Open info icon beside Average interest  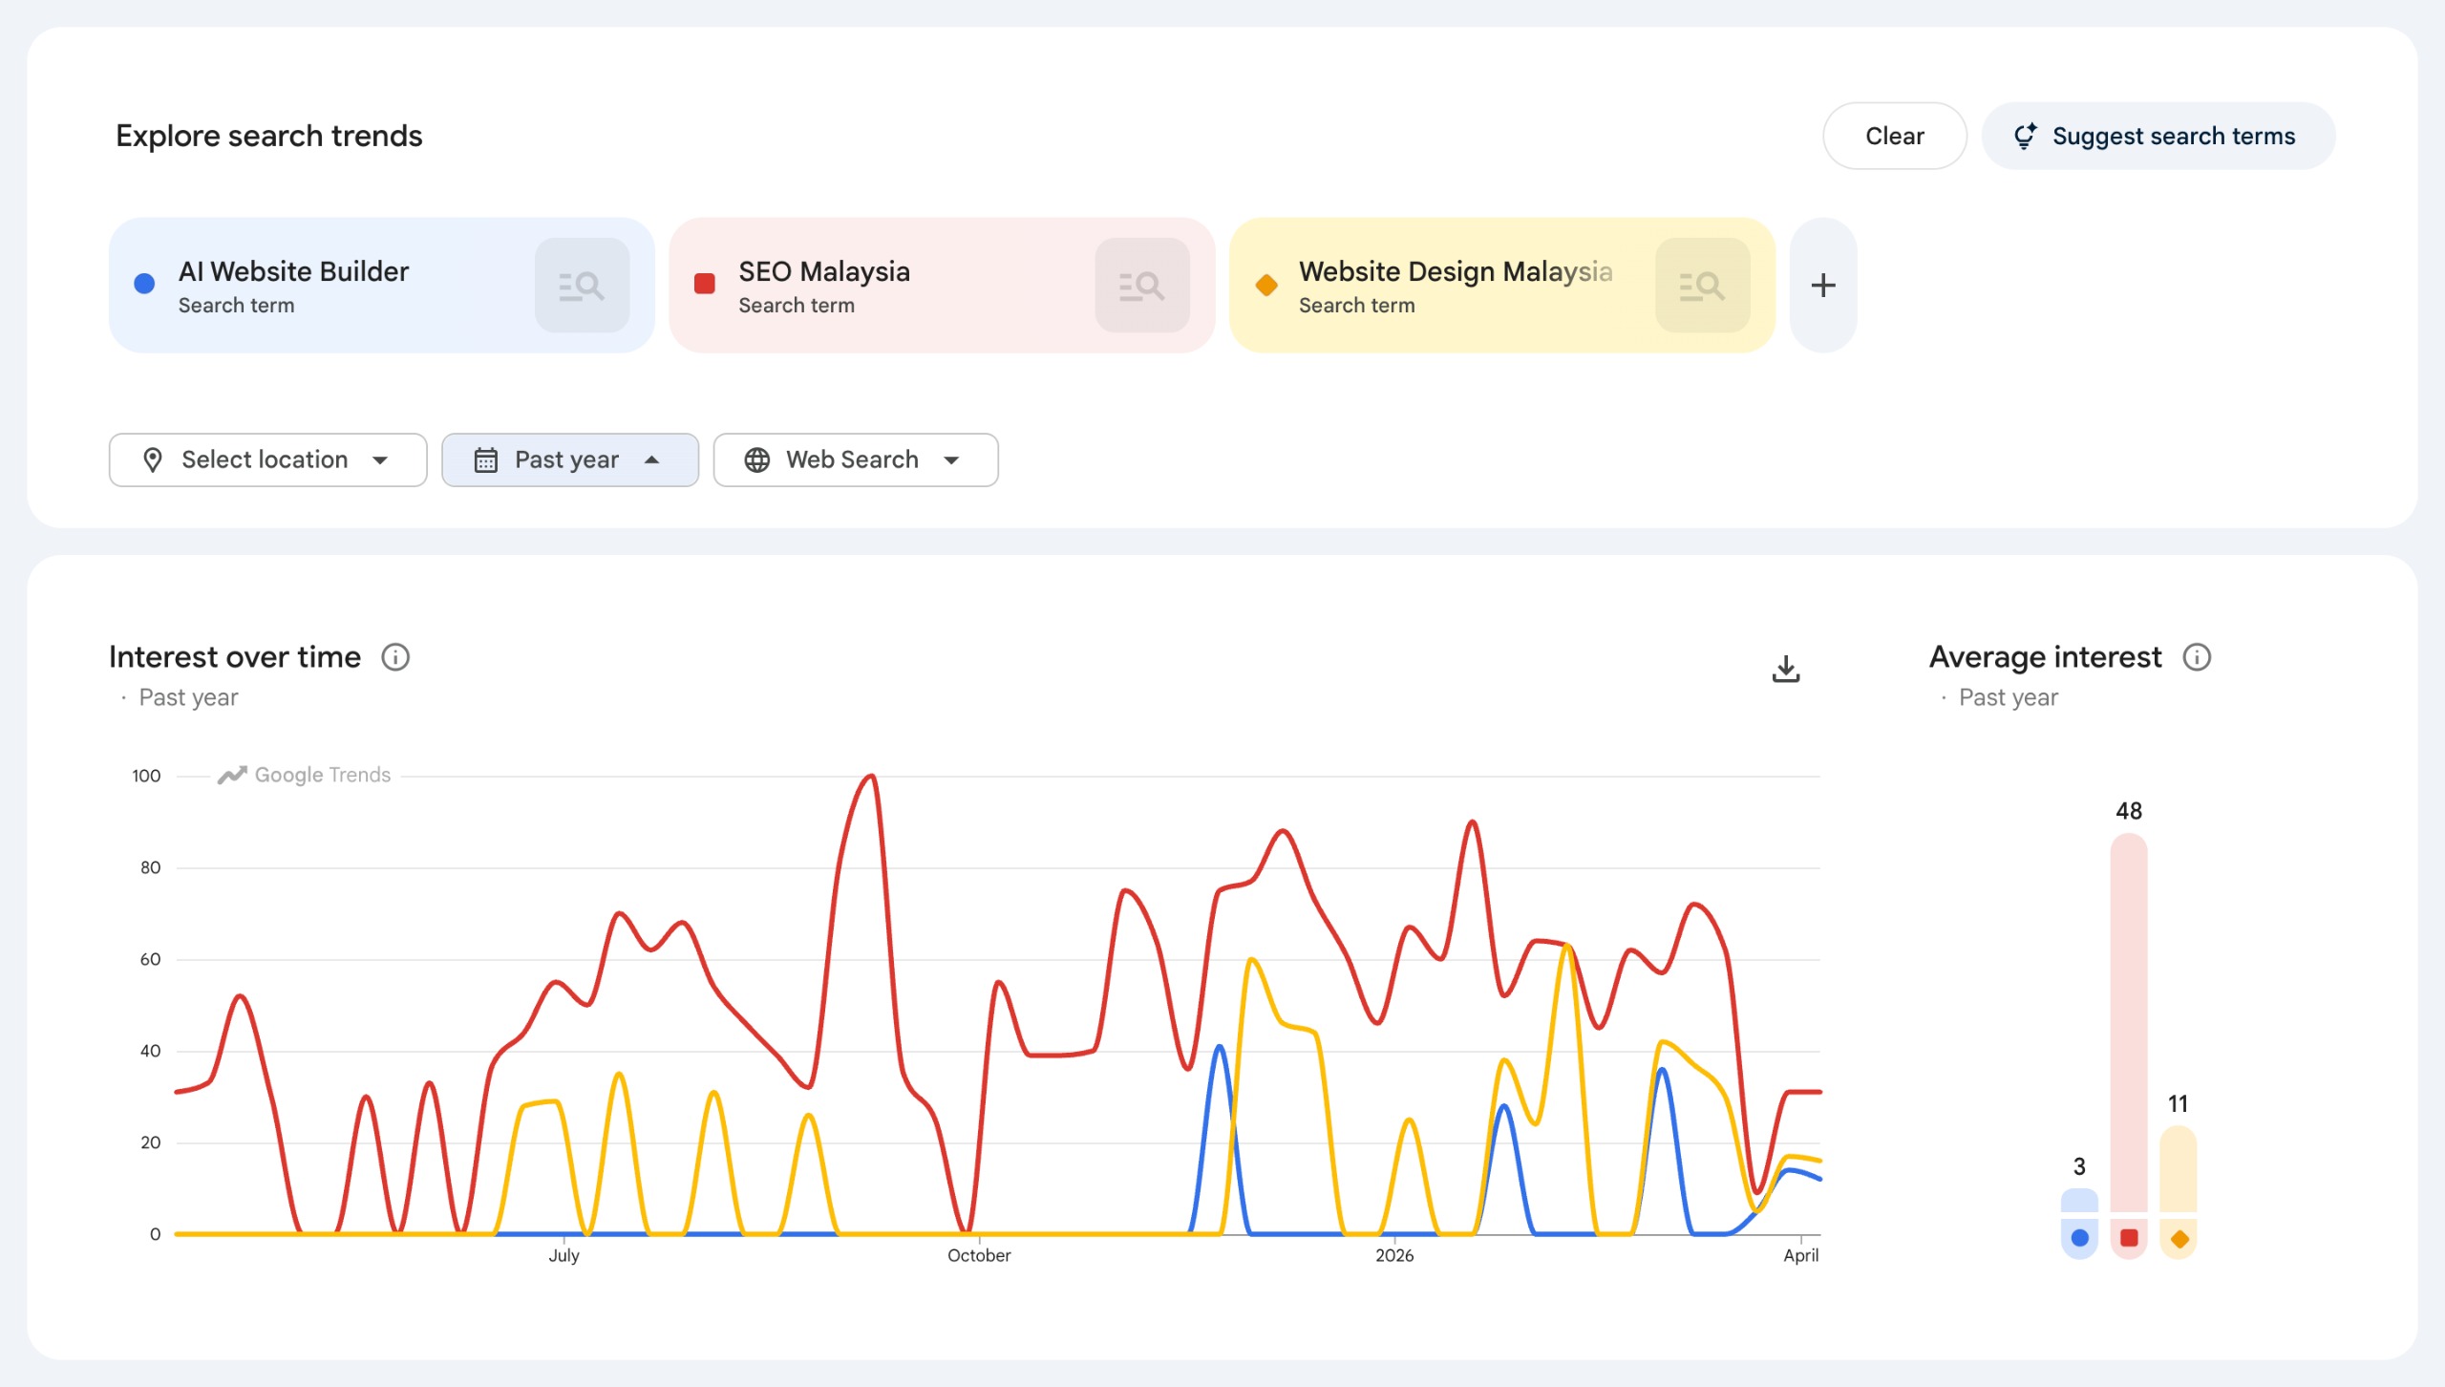[x=2197, y=657]
